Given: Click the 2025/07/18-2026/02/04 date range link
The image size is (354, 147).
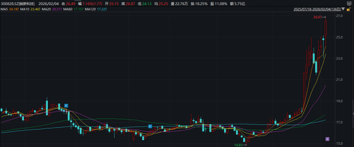Looking at the screenshot, I should 317,9.
